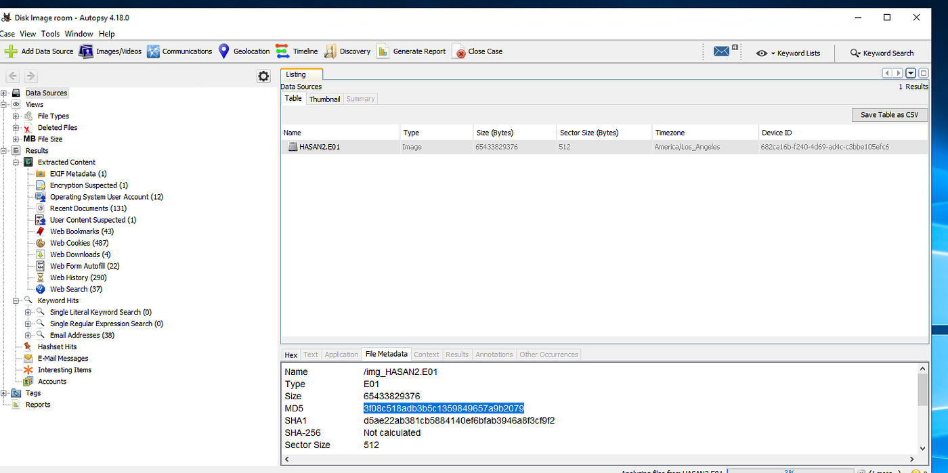Collapse the Keyword Hits node

[x=16, y=300]
